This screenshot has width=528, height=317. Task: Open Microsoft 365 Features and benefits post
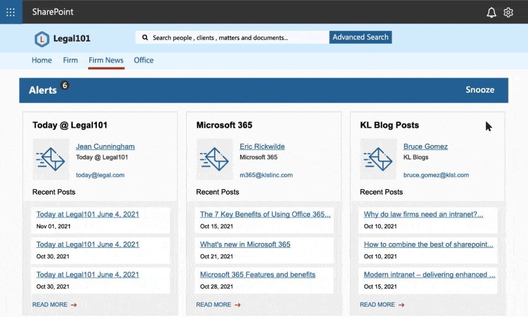pos(258,275)
